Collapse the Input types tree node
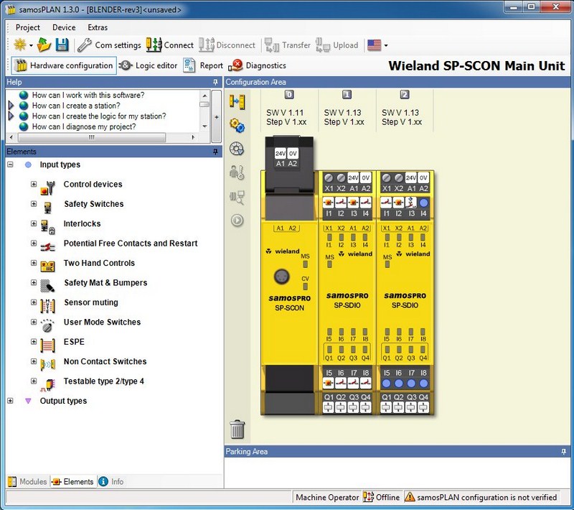 (10, 164)
